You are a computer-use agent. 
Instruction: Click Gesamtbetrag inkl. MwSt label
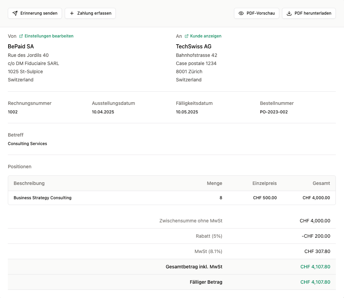point(194,267)
